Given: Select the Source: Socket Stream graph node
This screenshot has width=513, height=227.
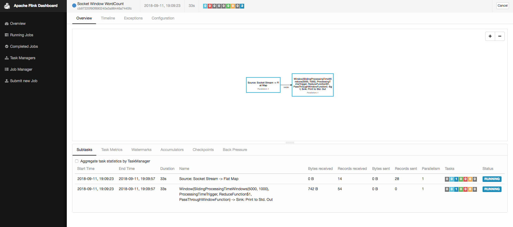Looking at the screenshot, I should 263,85.
